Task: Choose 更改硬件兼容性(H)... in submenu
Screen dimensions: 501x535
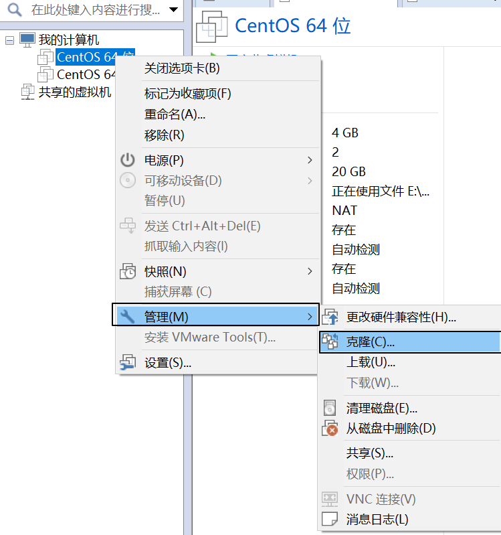Action: point(410,317)
